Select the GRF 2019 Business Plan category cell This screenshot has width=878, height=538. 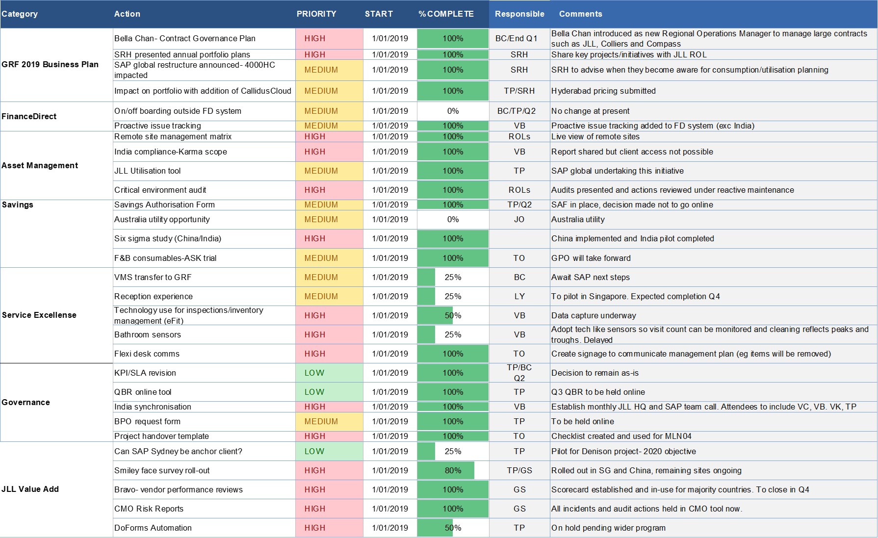(x=56, y=65)
